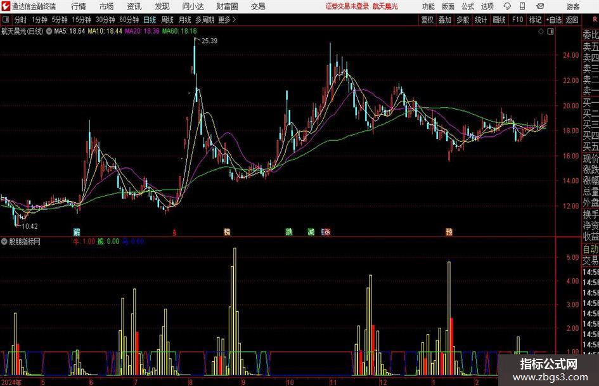Click the 通达信 red logo icon
Viewport: 599px width, 386px height.
tap(6, 6)
